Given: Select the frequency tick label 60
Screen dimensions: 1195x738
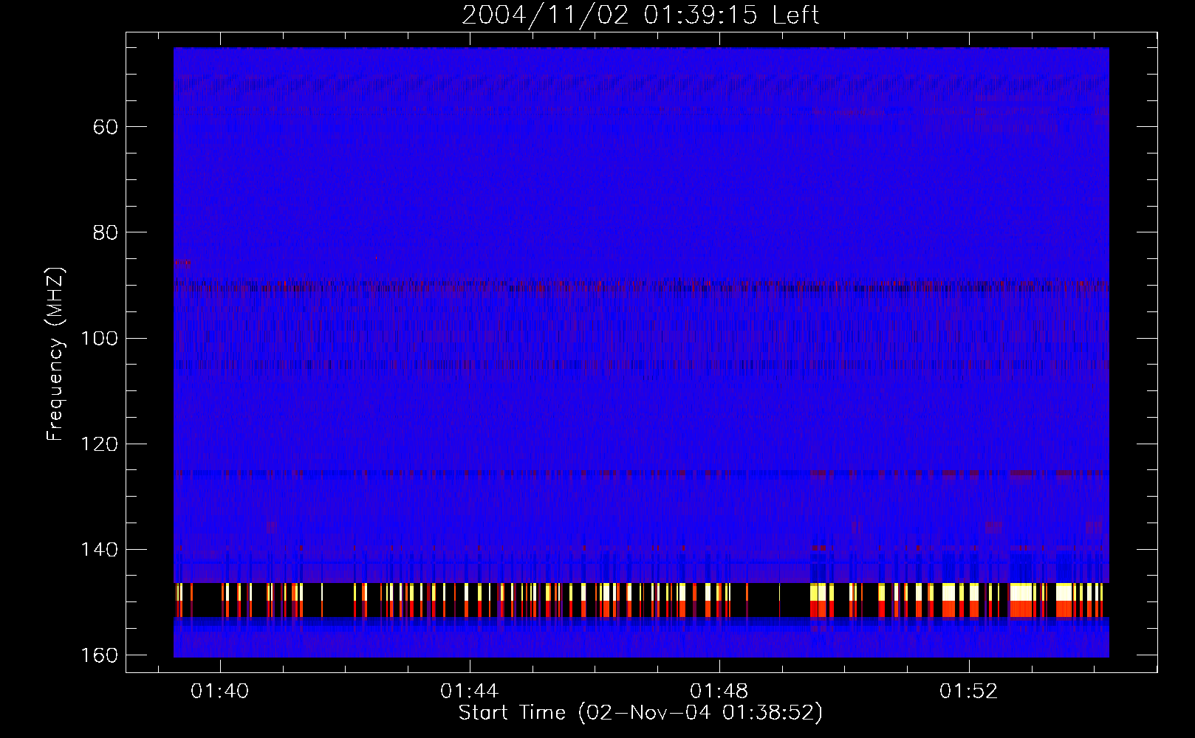Looking at the screenshot, I should click(106, 127).
